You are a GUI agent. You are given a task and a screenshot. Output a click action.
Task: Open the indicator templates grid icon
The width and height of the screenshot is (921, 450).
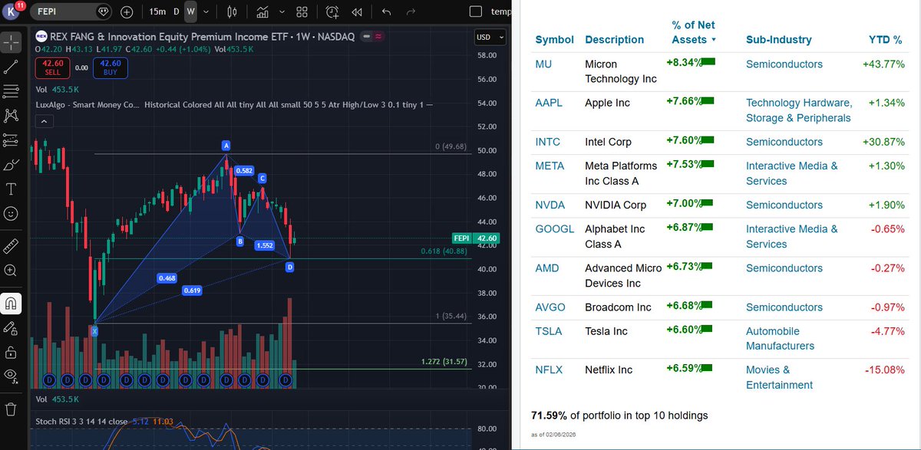302,12
